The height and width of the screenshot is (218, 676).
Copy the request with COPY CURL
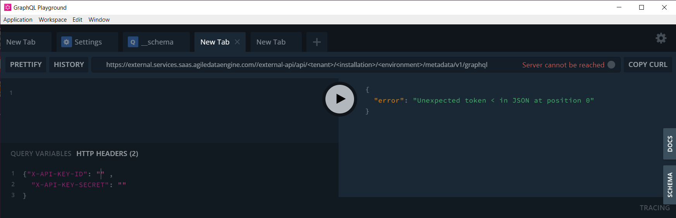(648, 65)
